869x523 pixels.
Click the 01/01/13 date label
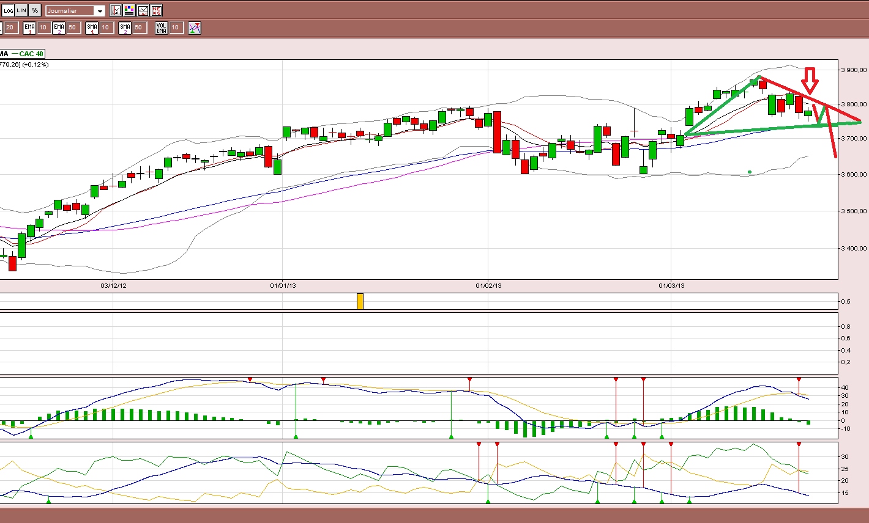(283, 285)
